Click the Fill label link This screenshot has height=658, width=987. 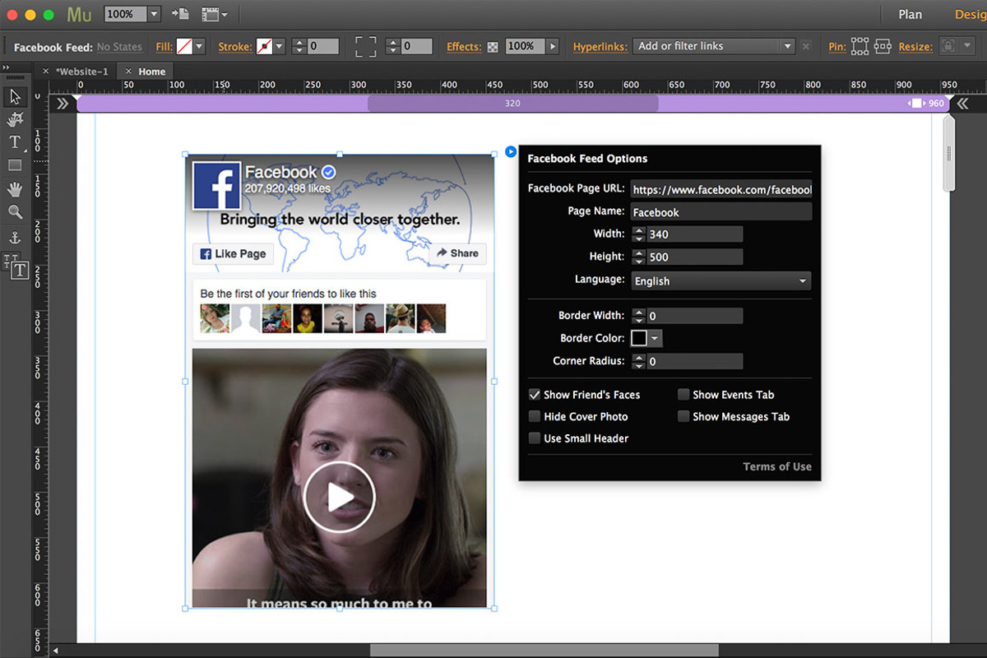164,47
